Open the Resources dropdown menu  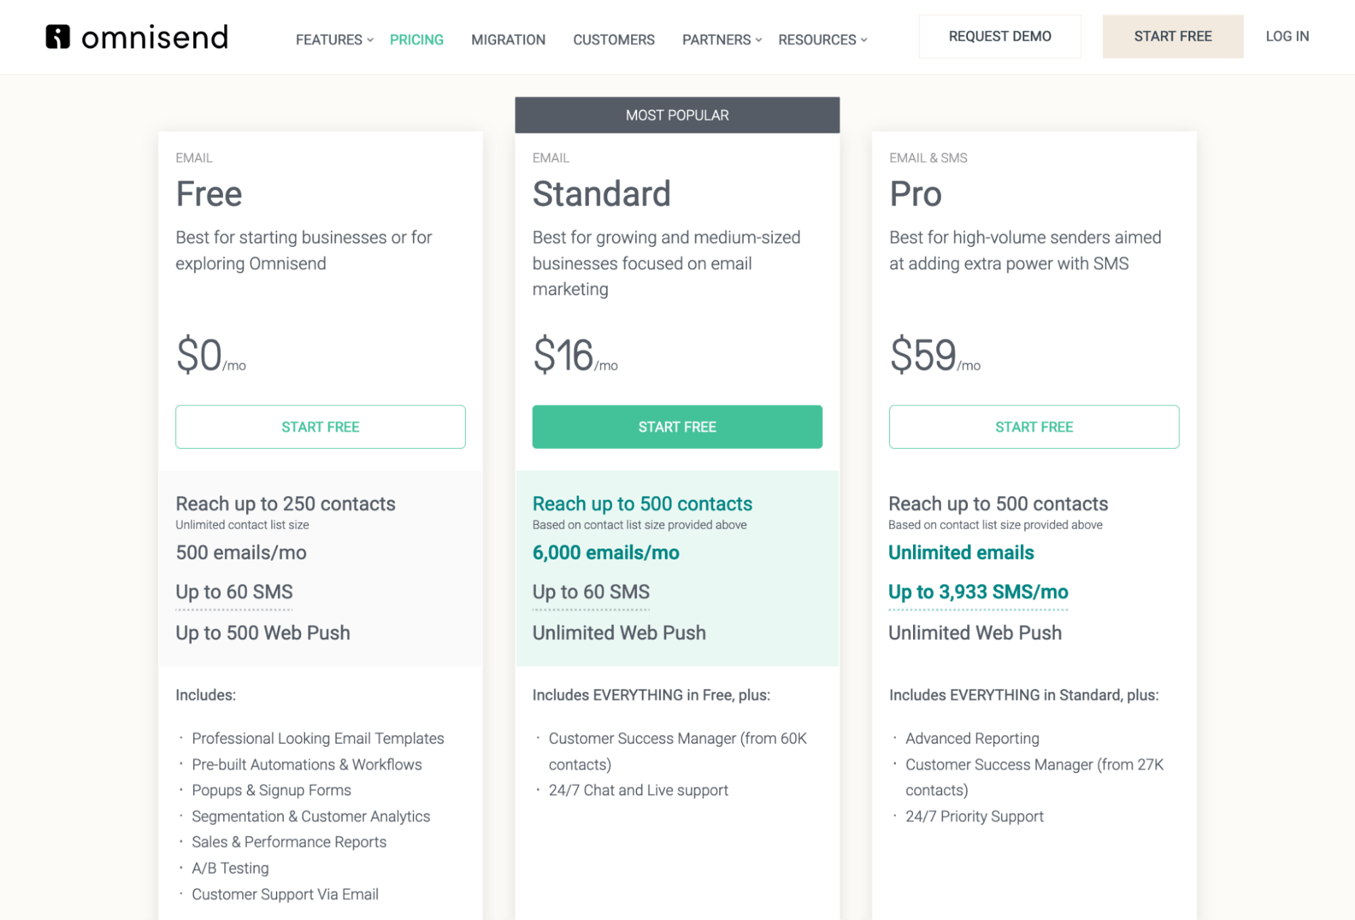coord(822,40)
